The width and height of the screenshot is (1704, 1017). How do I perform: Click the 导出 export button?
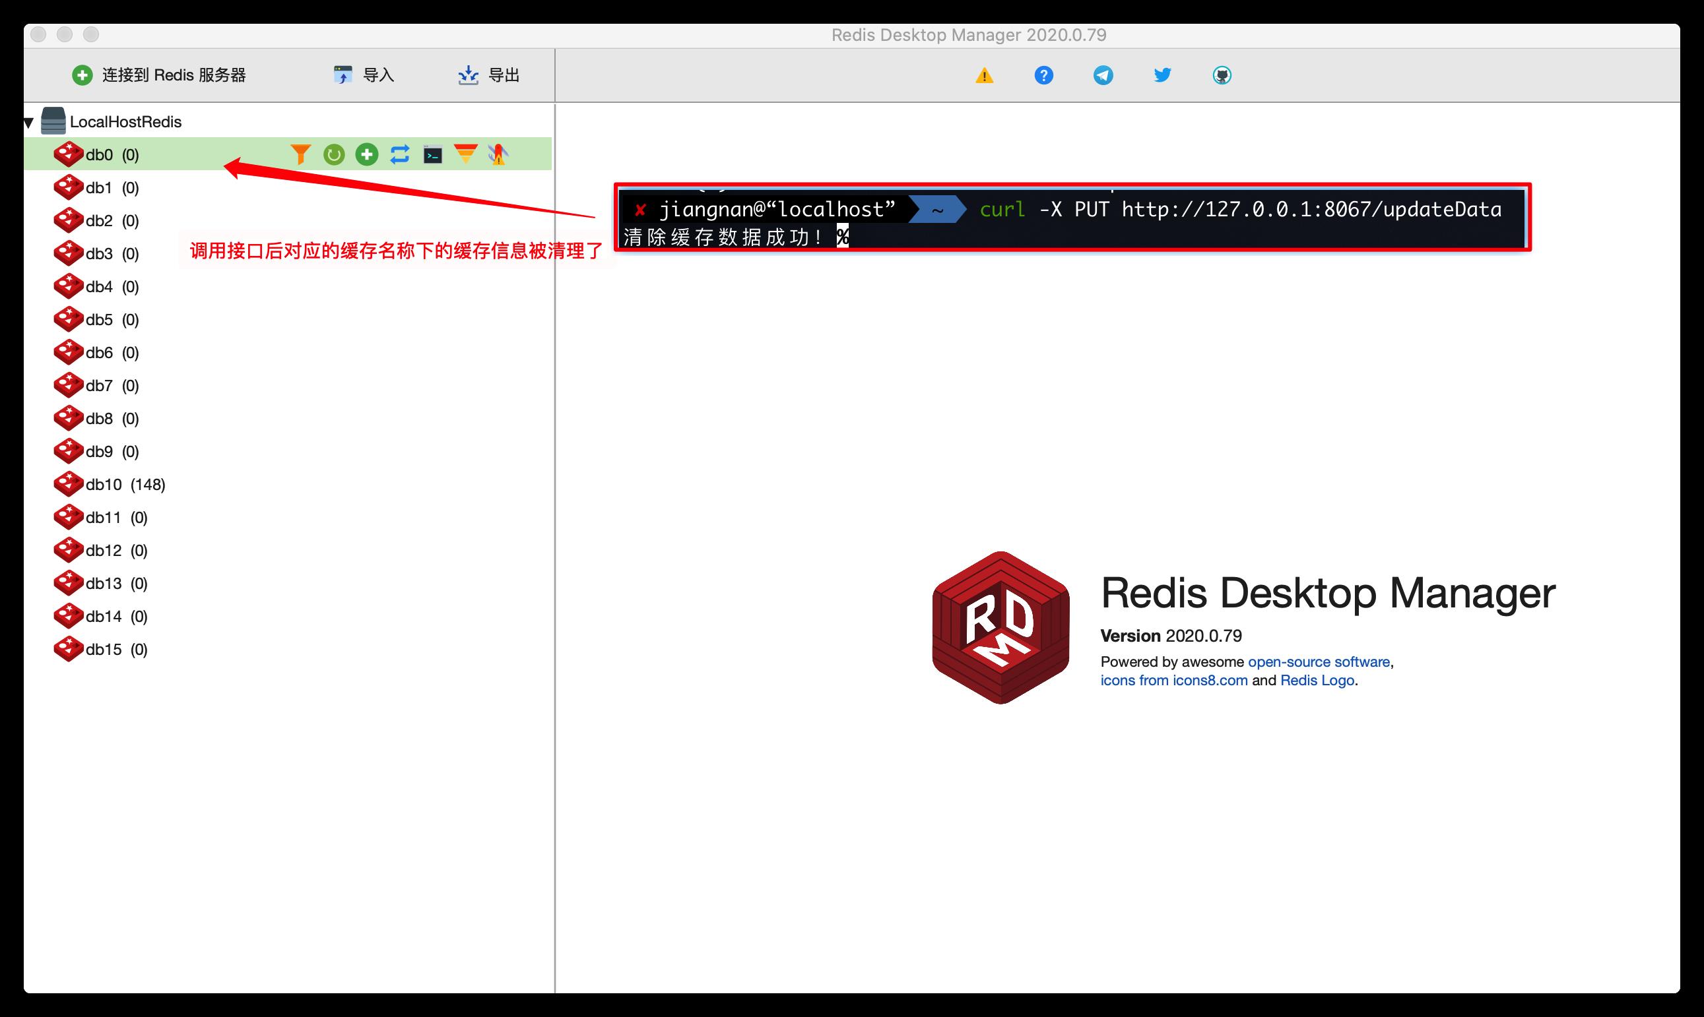click(x=489, y=75)
